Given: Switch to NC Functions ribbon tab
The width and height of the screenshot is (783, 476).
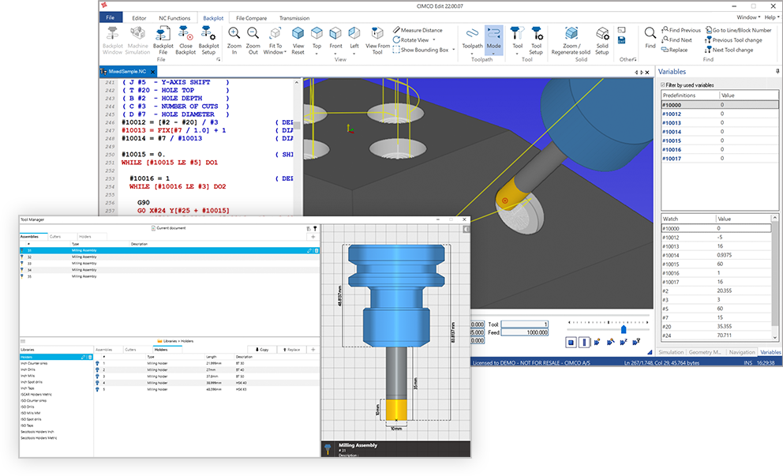Looking at the screenshot, I should tap(174, 18).
